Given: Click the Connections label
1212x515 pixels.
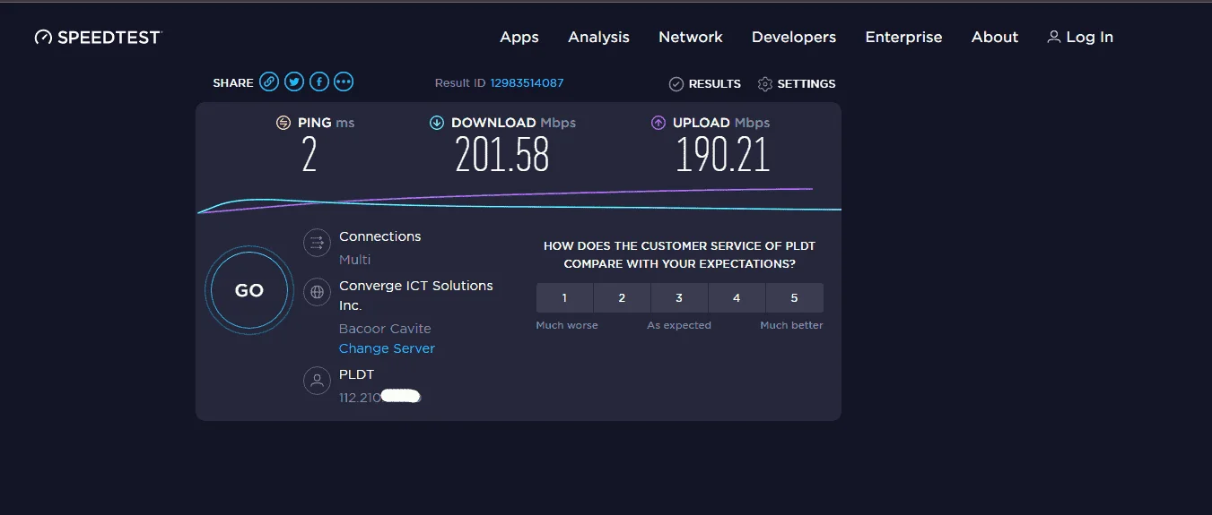Looking at the screenshot, I should click(379, 236).
